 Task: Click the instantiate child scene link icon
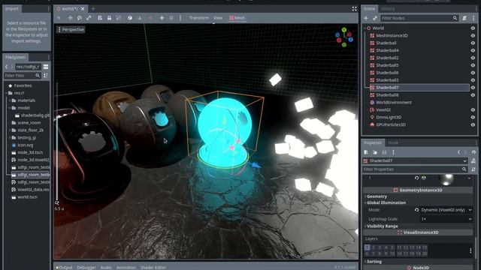(x=375, y=18)
